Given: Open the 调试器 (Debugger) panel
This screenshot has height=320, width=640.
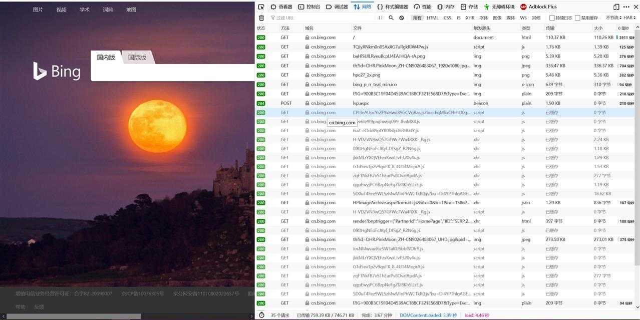Looking at the screenshot, I should click(337, 7).
